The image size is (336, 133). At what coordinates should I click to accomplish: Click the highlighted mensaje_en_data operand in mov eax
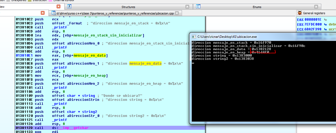90,56
